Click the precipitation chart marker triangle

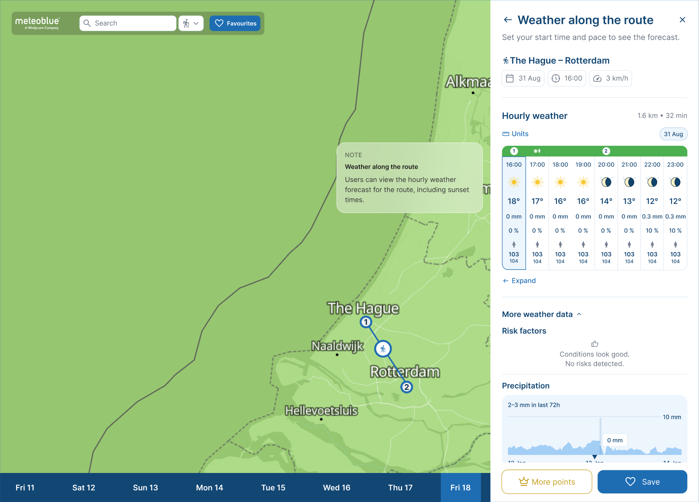tap(595, 457)
